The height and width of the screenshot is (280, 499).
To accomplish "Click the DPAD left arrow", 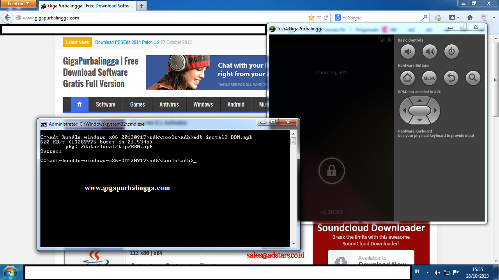I will pyautogui.click(x=404, y=111).
